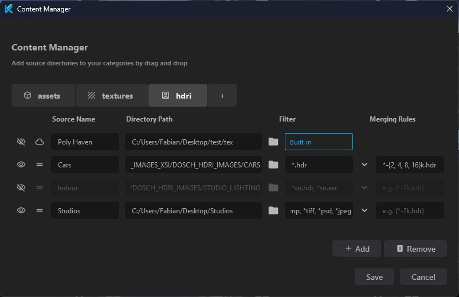
Task: Click the Content Manager app logo icon
Action: pos(9,9)
